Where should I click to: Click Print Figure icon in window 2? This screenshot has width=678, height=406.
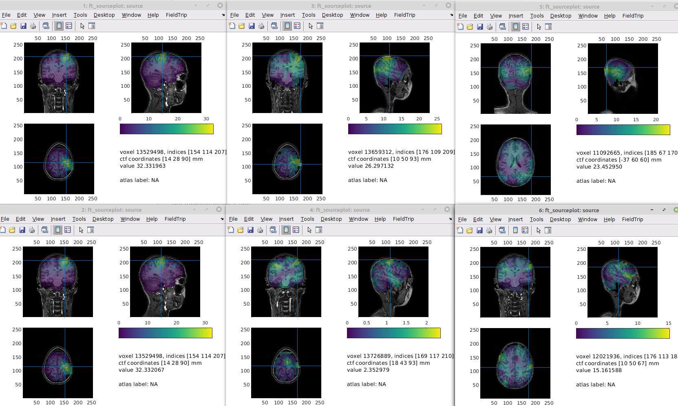(32, 230)
